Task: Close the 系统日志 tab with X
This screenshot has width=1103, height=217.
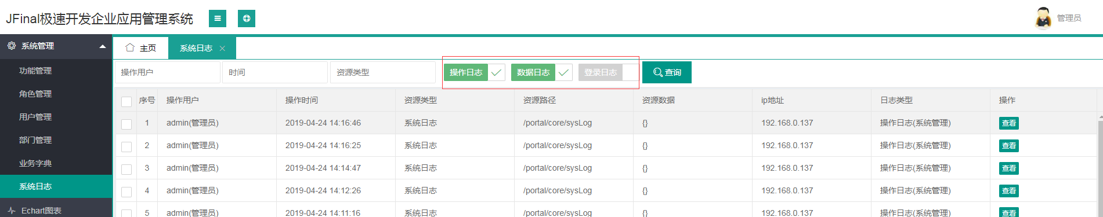Action: (222, 48)
